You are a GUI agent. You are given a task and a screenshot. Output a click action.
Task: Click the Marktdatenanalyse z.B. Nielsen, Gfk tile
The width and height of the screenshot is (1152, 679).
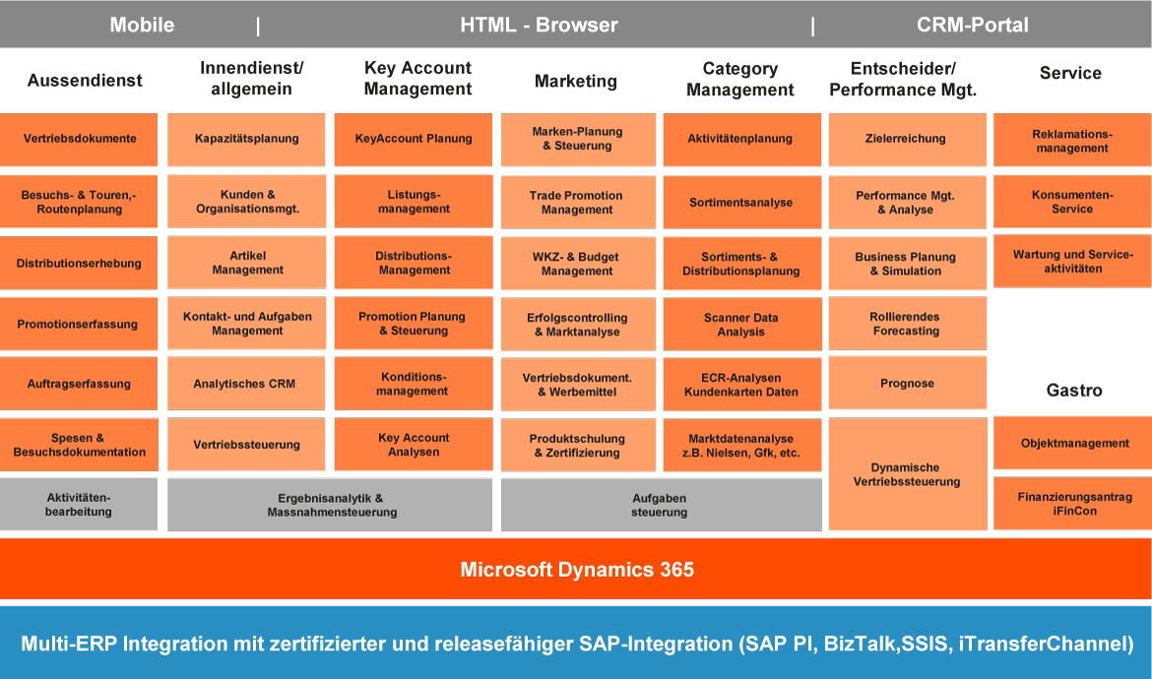(x=742, y=446)
